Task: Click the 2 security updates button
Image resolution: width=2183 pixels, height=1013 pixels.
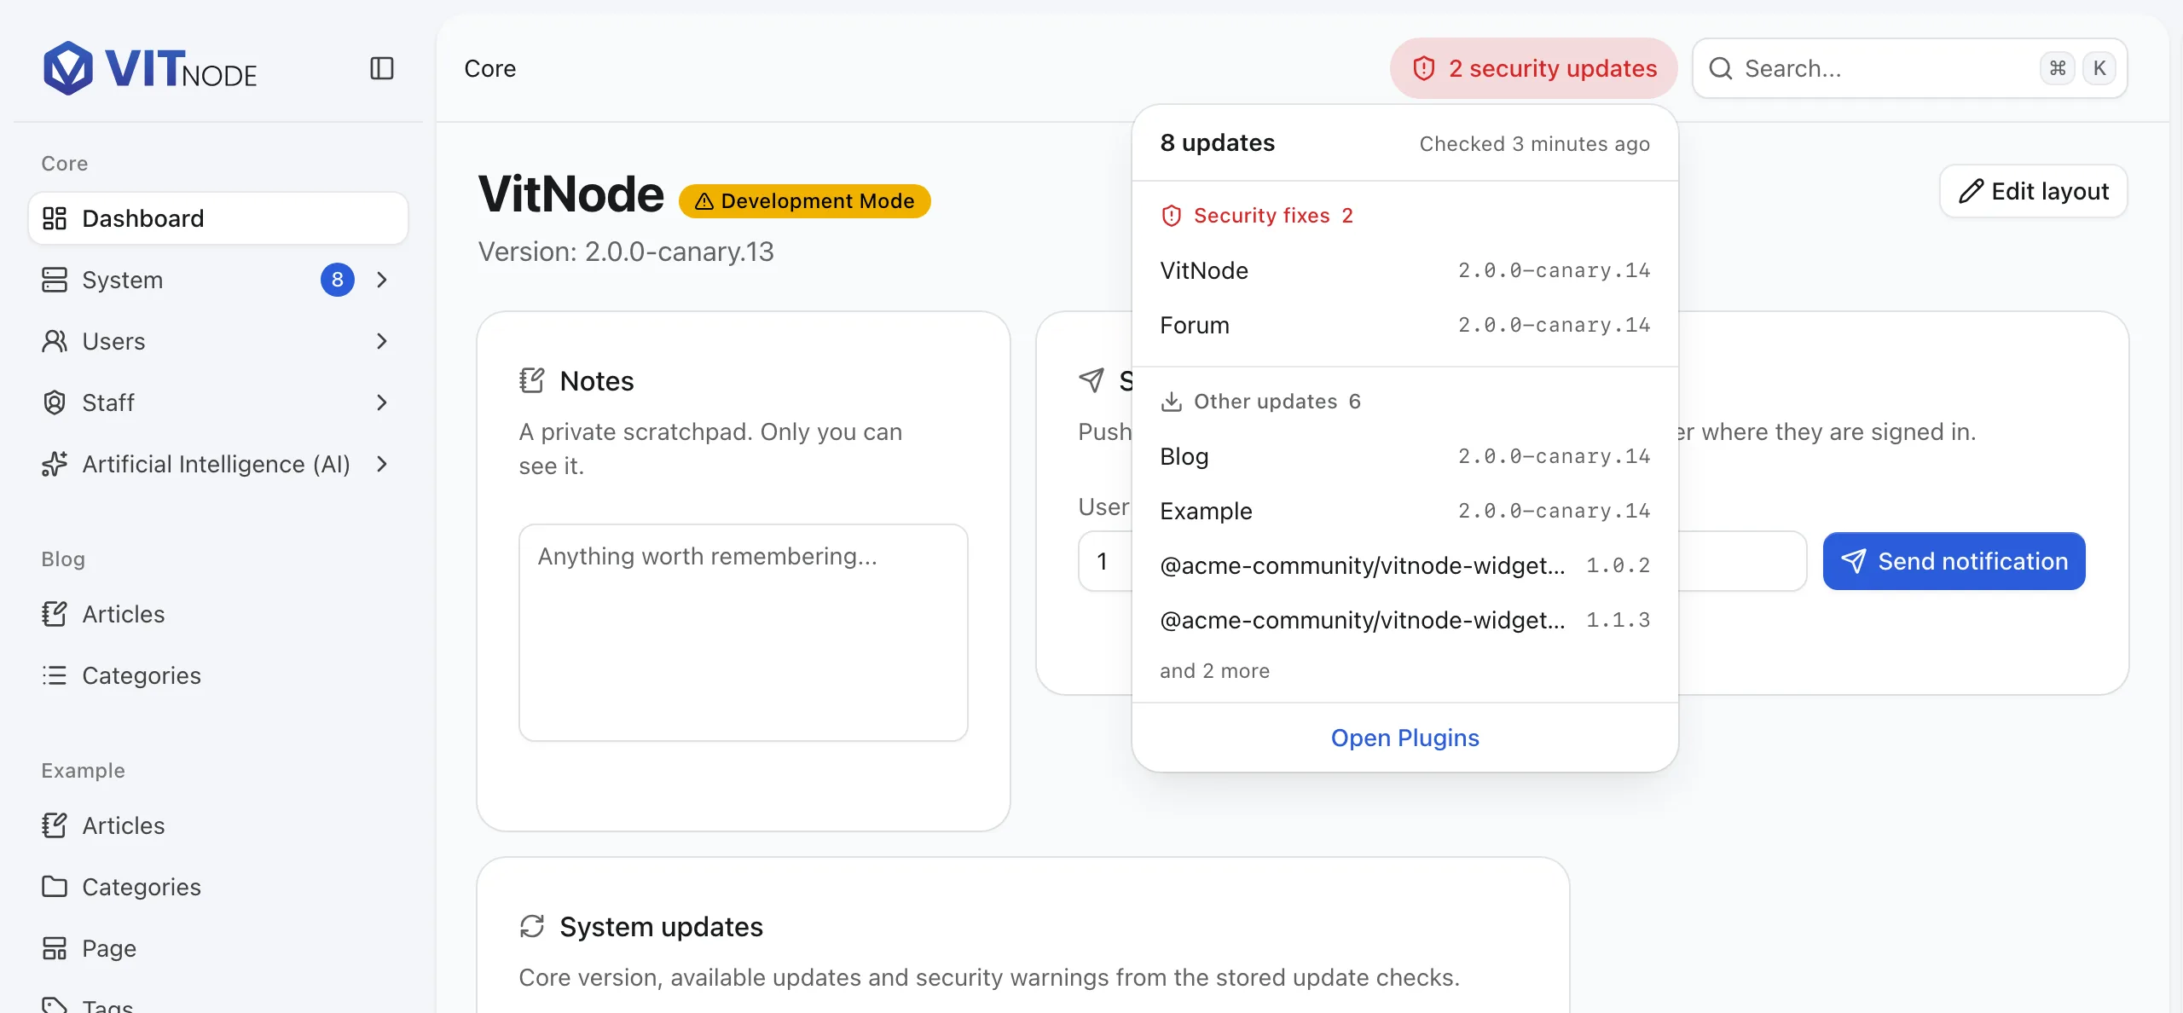Action: pos(1534,68)
